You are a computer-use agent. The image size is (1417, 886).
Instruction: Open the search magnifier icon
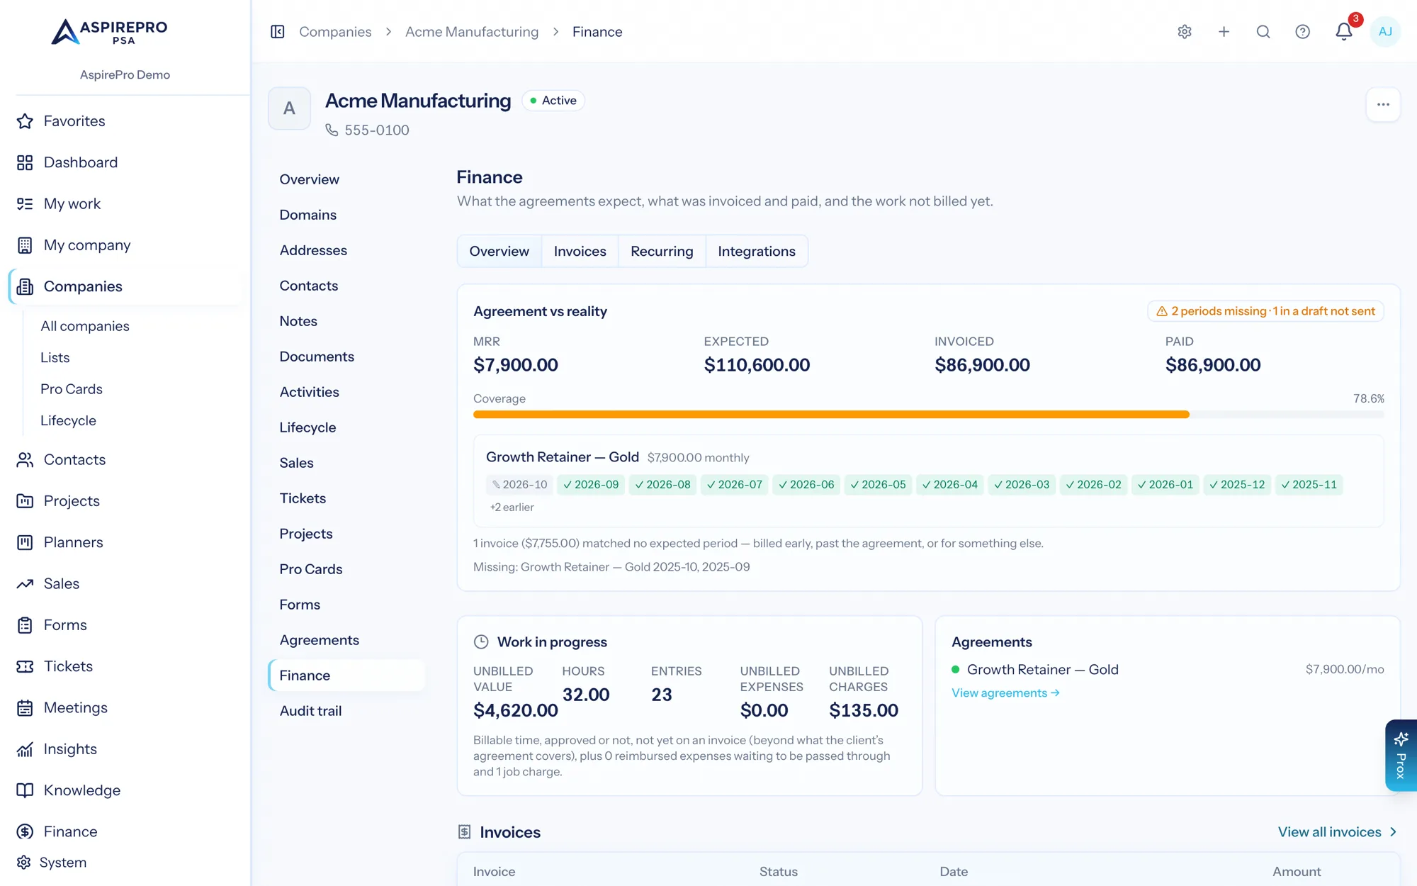[1263, 32]
